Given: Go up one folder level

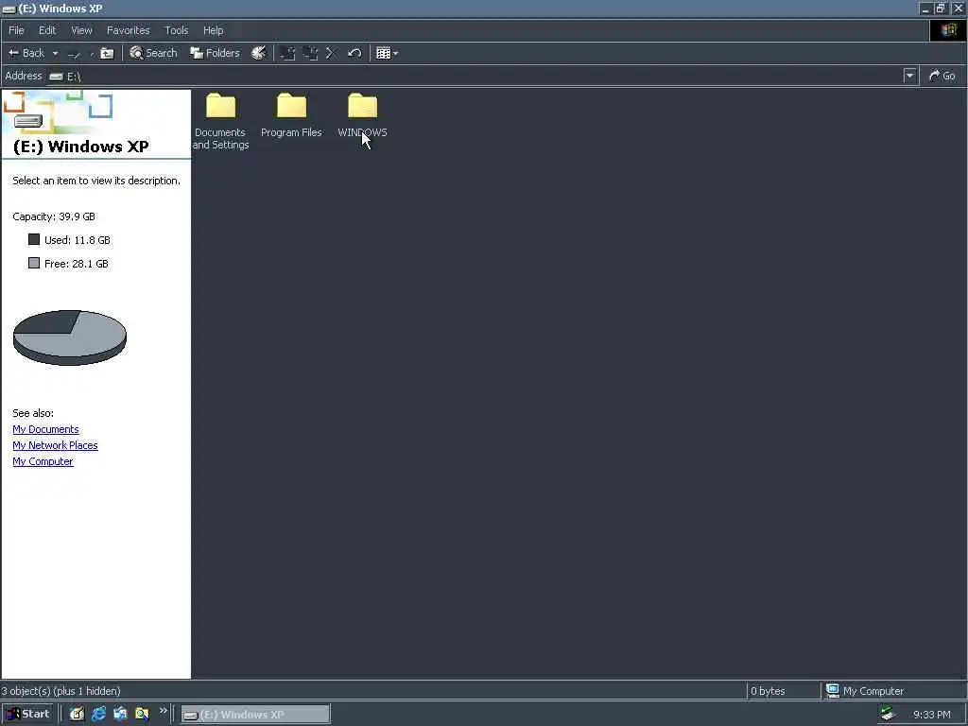Looking at the screenshot, I should 108,53.
